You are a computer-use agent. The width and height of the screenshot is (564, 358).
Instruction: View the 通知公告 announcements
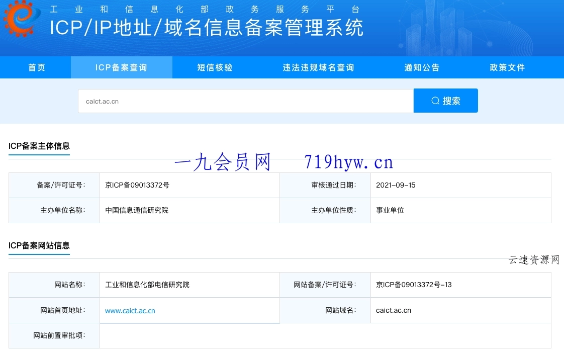[x=422, y=67]
